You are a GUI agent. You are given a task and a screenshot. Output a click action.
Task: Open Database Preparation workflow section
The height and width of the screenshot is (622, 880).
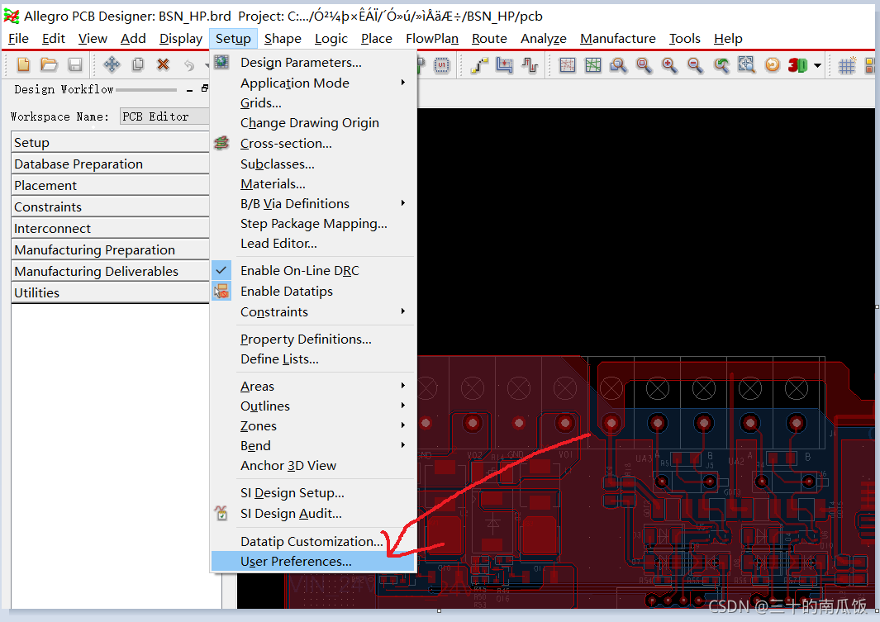[110, 164]
